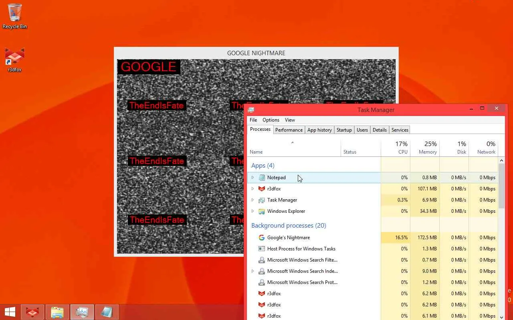Sort processes by the Network column header
The image size is (513, 320).
483,147
